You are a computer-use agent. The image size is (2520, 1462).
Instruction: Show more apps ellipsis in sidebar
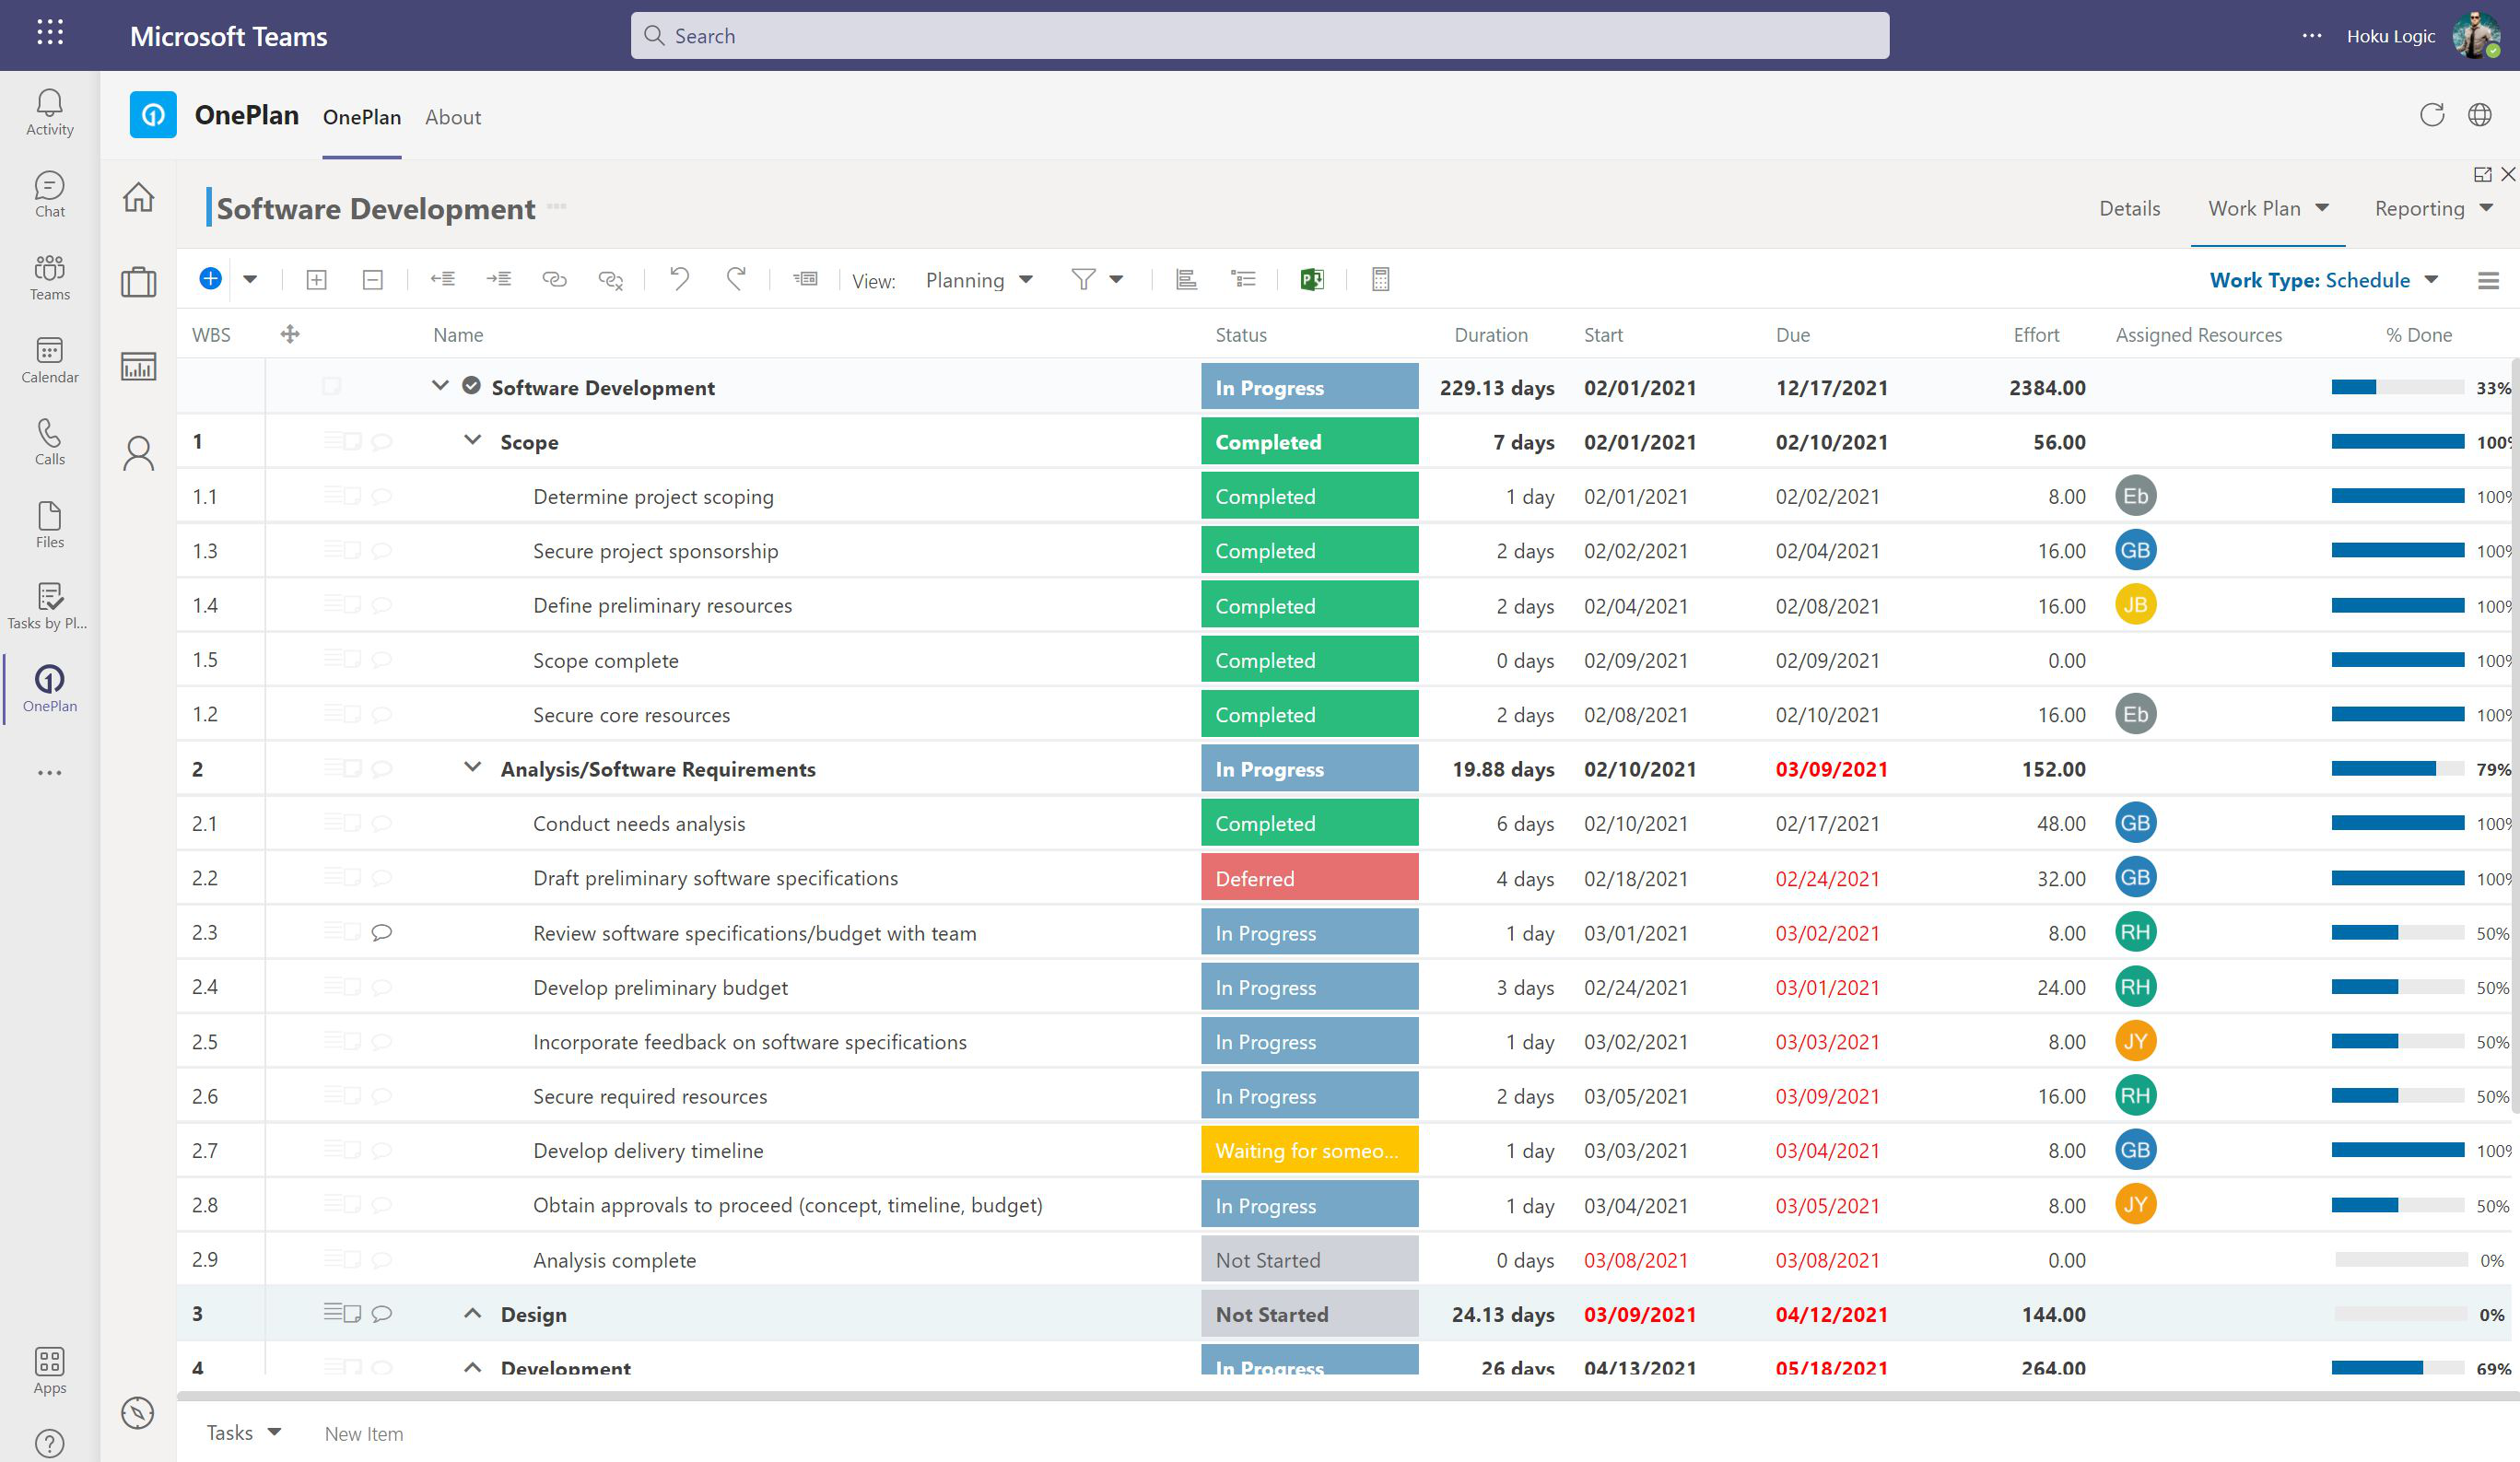pyautogui.click(x=50, y=773)
